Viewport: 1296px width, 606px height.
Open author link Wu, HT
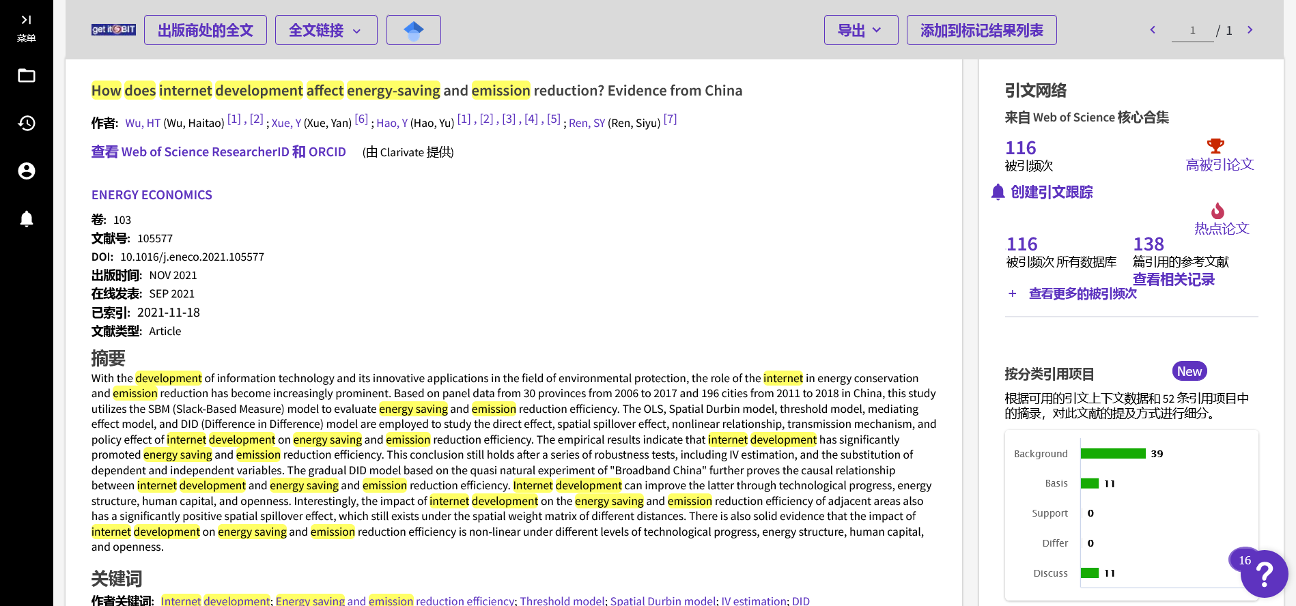coord(143,124)
